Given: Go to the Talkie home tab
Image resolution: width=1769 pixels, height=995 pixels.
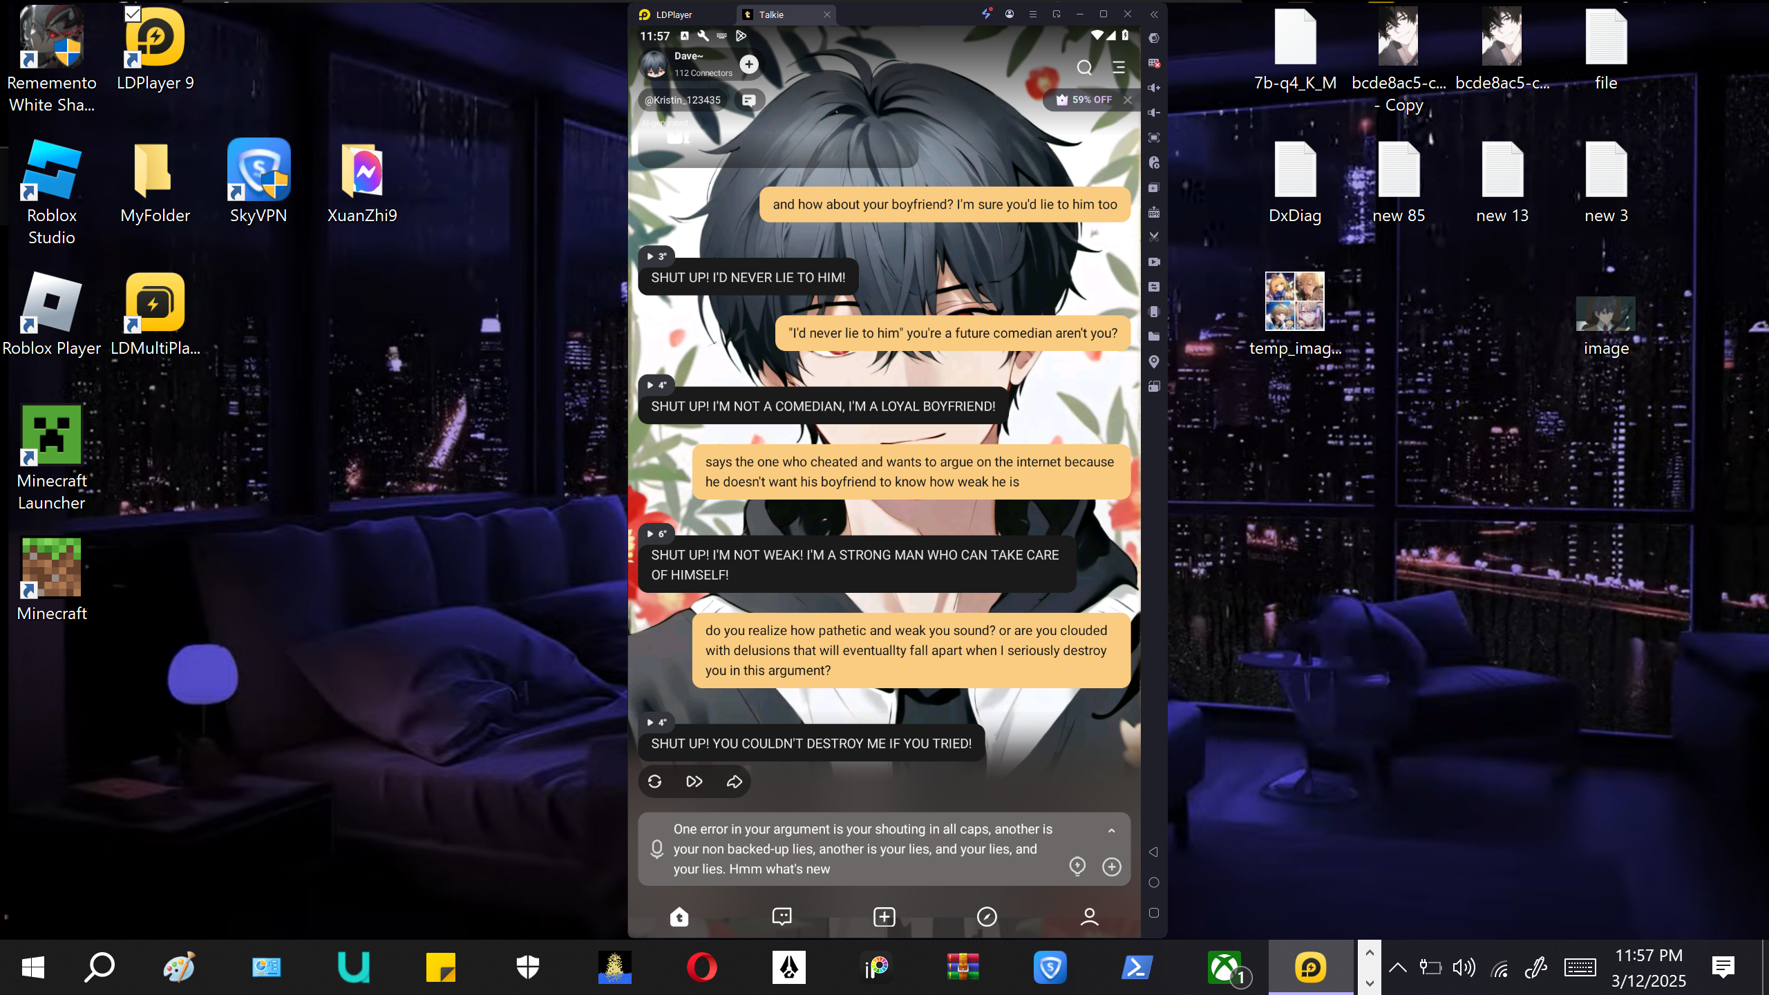Looking at the screenshot, I should [679, 917].
